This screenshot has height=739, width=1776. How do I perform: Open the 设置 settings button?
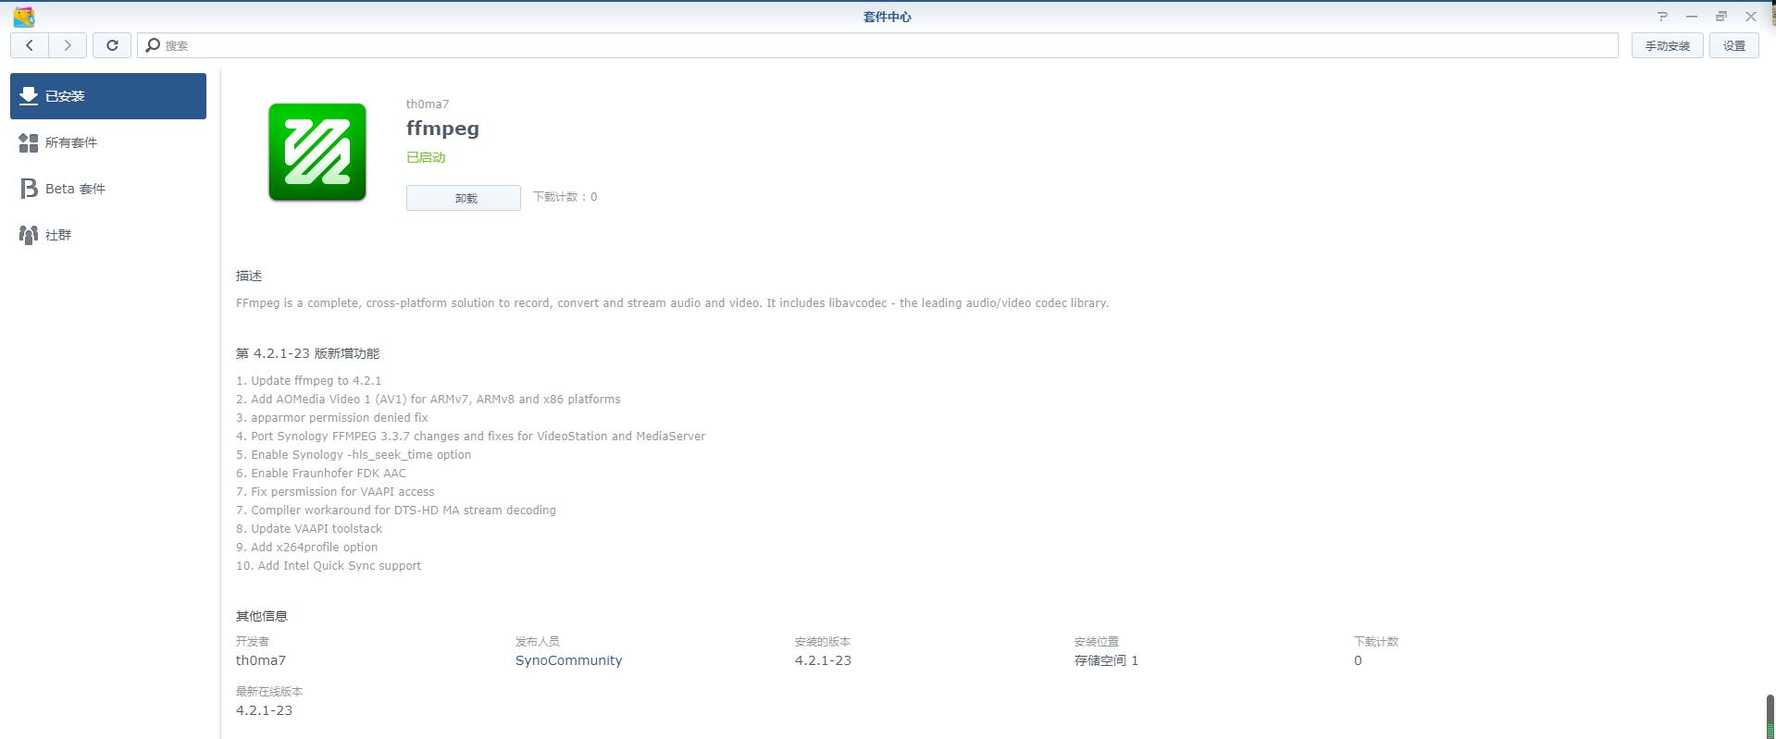coord(1733,45)
